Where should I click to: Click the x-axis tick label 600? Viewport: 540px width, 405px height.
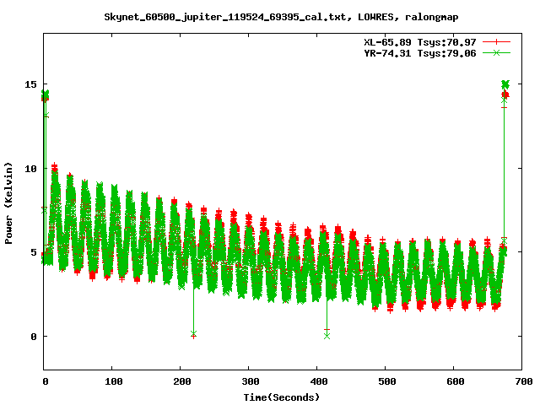click(456, 381)
